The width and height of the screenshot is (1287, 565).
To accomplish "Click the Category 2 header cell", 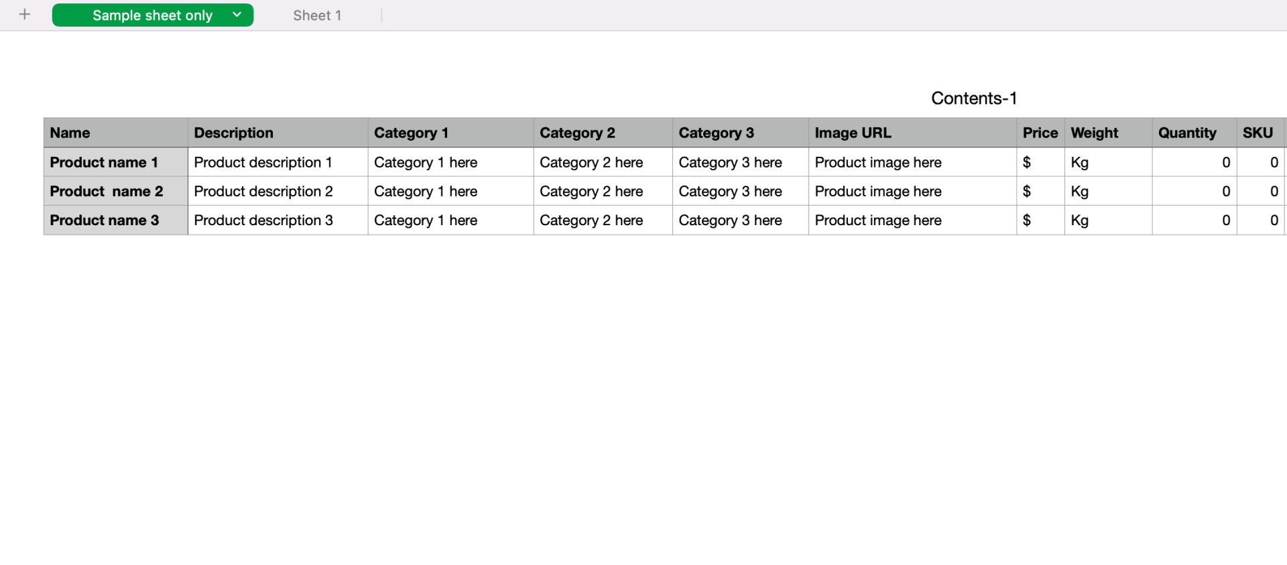I will (603, 133).
